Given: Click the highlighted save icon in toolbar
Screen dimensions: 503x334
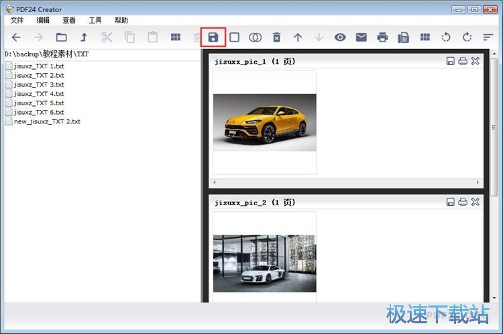Looking at the screenshot, I should (213, 38).
